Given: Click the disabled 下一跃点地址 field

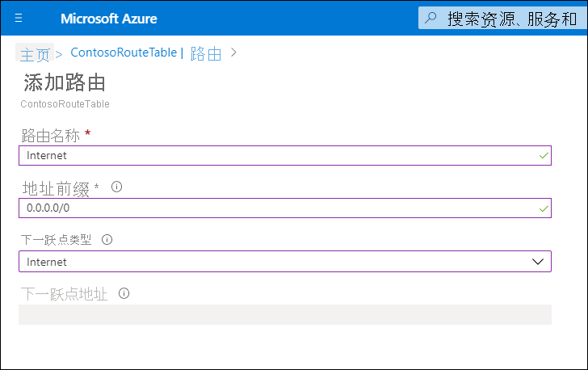Looking at the screenshot, I should 285,314.
